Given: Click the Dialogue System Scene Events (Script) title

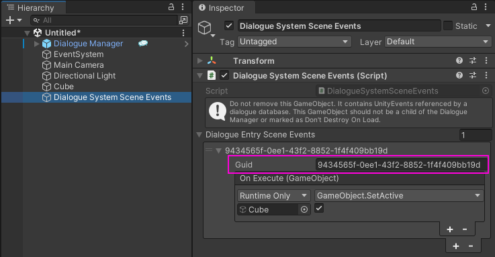Looking at the screenshot, I should 310,76.
